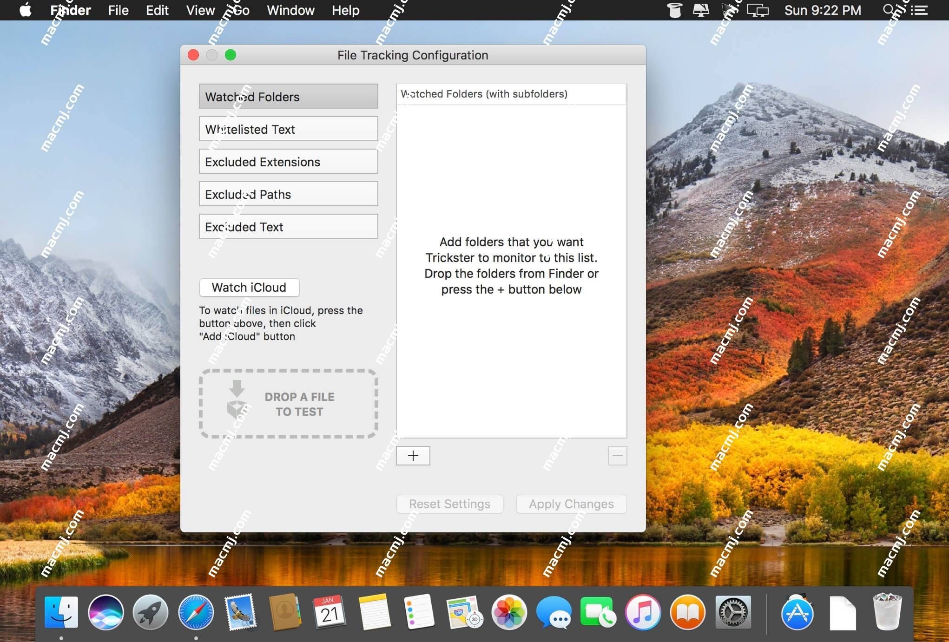Viewport: 949px width, 642px height.
Task: Click Reset Settings to restore defaults
Action: [x=449, y=504]
